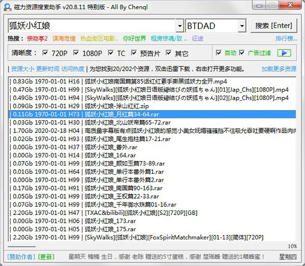Toggle the 1080P checkbox
The width and height of the screenshot is (305, 266).
pyautogui.click(x=76, y=53)
